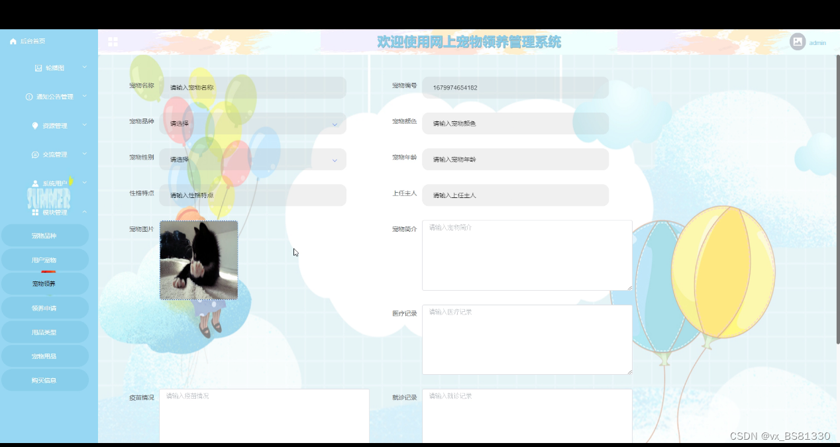Click 欢迎使用网上宠物领养管理系统 title

coord(469,42)
